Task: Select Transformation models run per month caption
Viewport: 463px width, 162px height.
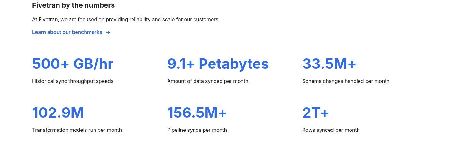Action: pos(77,130)
